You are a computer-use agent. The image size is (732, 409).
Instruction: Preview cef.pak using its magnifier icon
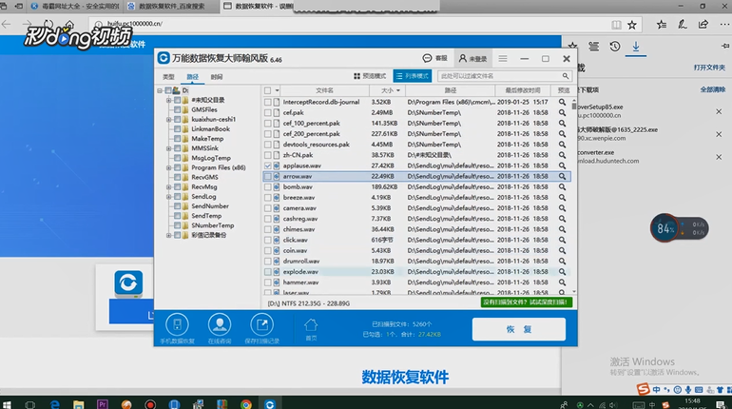click(x=562, y=112)
